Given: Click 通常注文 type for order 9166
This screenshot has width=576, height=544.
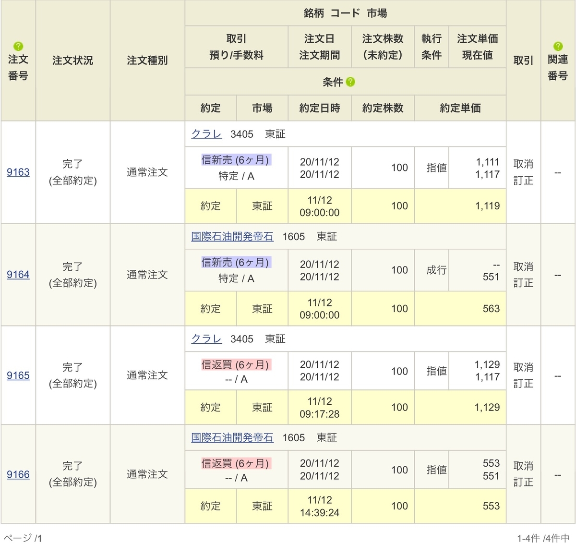Looking at the screenshot, I should (147, 474).
